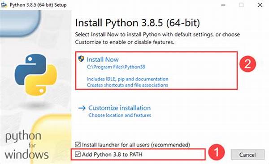Click the 'Python 3.8.5 (64-bit) Setup' title text
Image resolution: width=269 pixels, height=164 pixels.
tap(38, 5)
